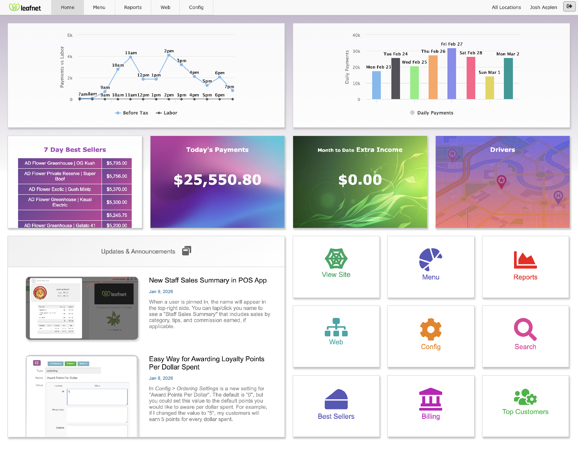Click the Menu pie chart icon
578x452 pixels.
tap(430, 259)
